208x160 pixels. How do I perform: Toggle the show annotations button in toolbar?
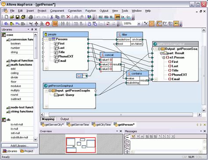pos(159,24)
